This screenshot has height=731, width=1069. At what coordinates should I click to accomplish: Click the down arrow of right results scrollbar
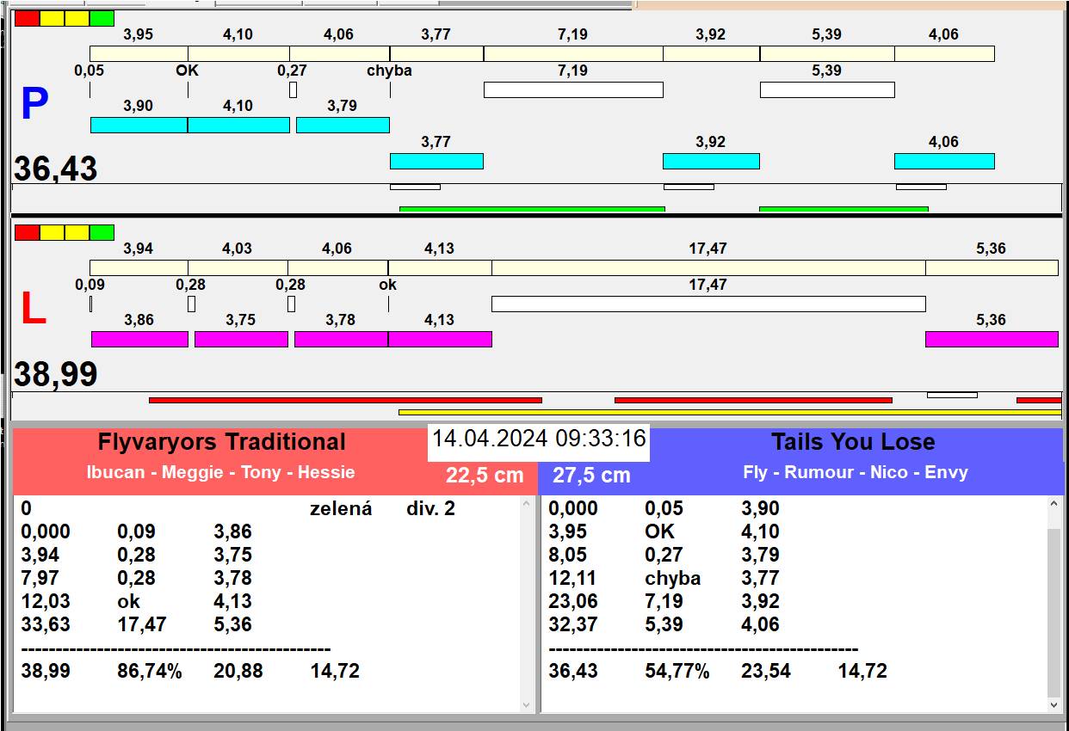click(x=1055, y=705)
